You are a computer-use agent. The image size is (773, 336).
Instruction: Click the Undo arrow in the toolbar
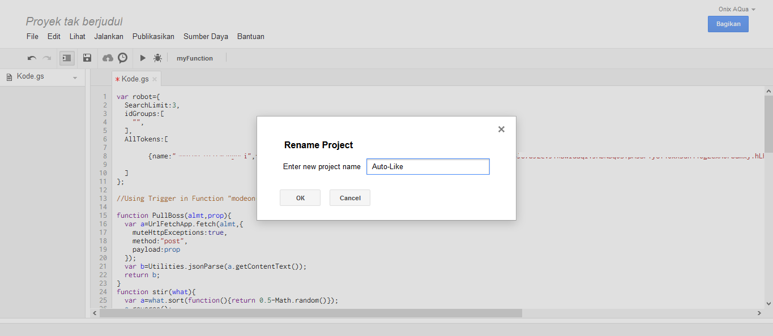[x=32, y=58]
